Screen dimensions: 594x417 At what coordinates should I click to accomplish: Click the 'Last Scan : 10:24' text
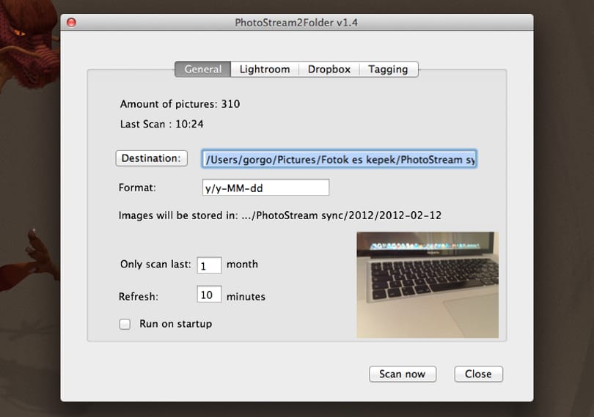(x=162, y=125)
